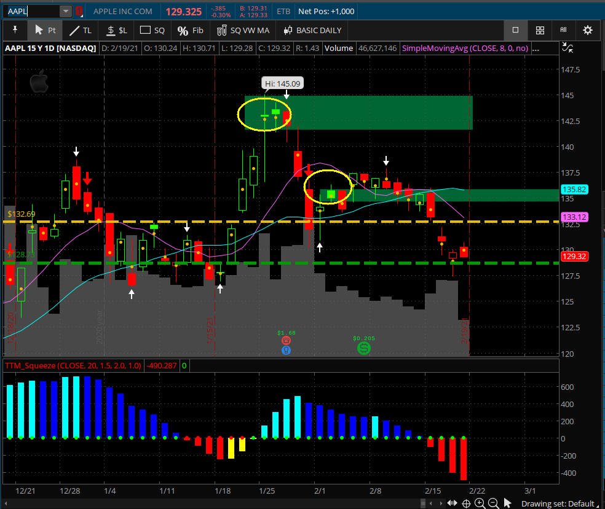Screen dimensions: 605x509
Task: Click the far-left scrollbar arrow
Action: point(6,503)
